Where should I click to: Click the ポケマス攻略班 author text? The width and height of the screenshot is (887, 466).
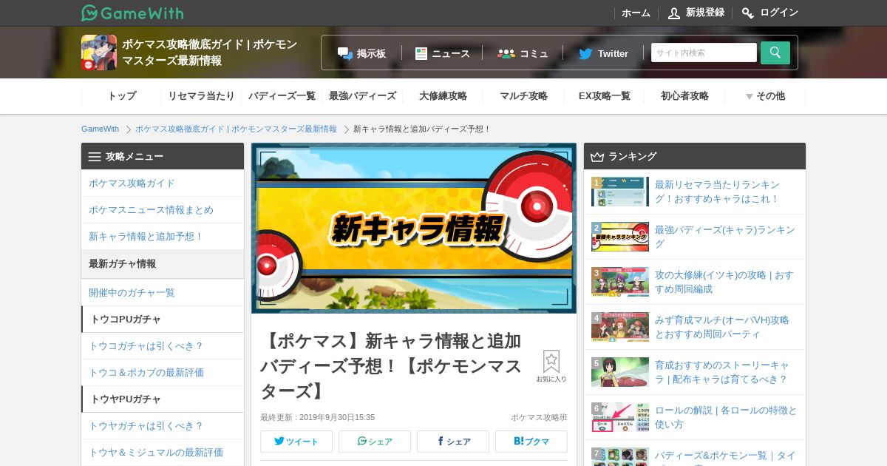539,417
